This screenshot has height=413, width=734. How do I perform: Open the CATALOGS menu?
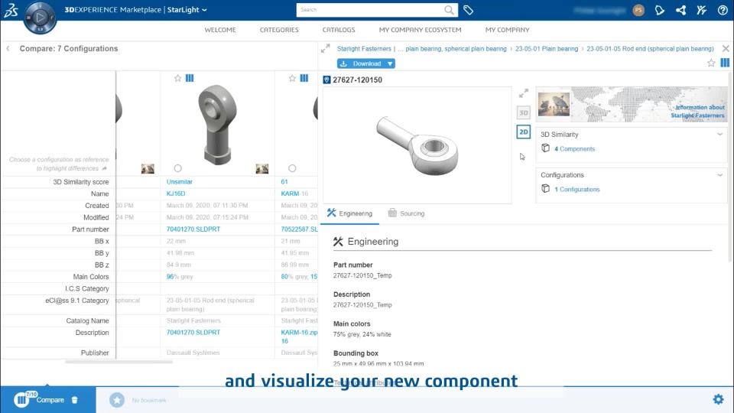(x=339, y=30)
